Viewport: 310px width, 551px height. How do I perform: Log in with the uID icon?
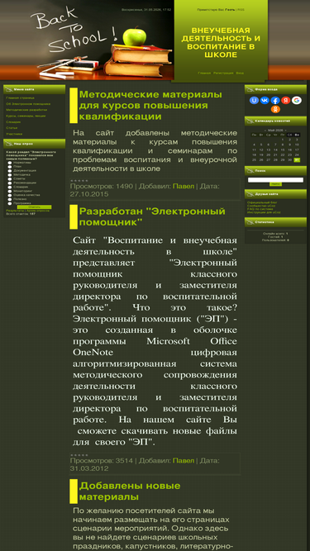click(254, 101)
